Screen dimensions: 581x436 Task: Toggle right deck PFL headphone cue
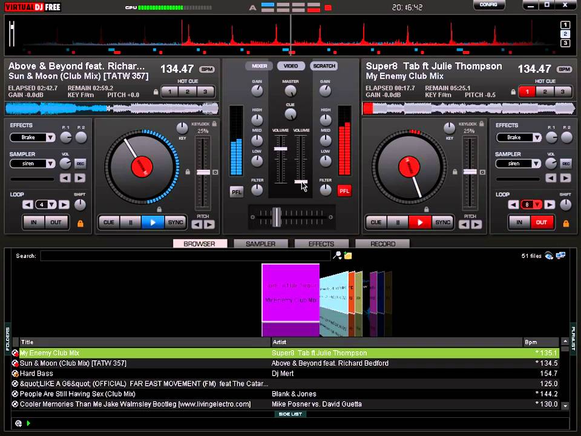pyautogui.click(x=344, y=191)
